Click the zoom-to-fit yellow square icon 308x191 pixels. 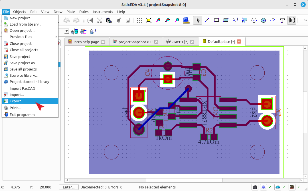point(149,20)
